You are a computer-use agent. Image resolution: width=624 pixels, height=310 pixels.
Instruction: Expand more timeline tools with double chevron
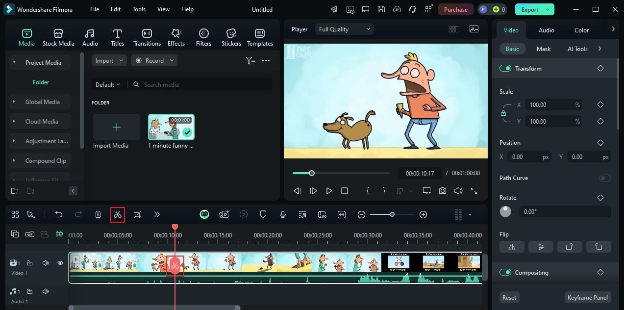click(157, 214)
